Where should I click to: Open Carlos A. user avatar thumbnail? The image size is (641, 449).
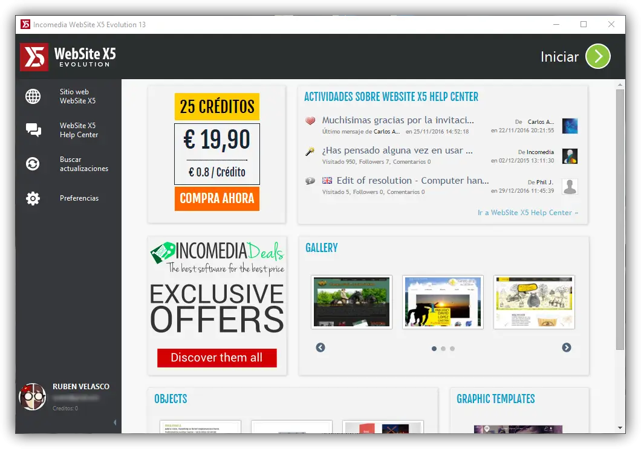[570, 126]
